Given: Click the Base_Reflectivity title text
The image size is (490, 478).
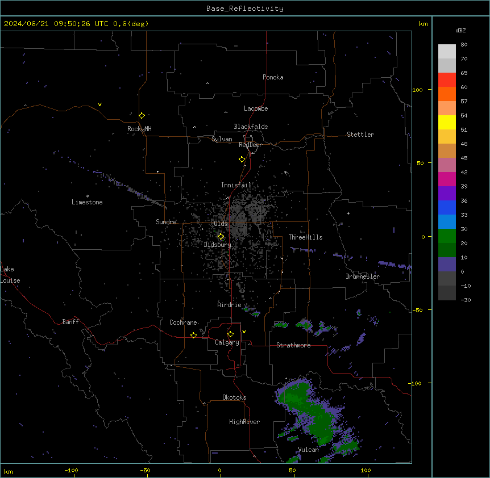Looking at the screenshot, I should pyautogui.click(x=245, y=9).
